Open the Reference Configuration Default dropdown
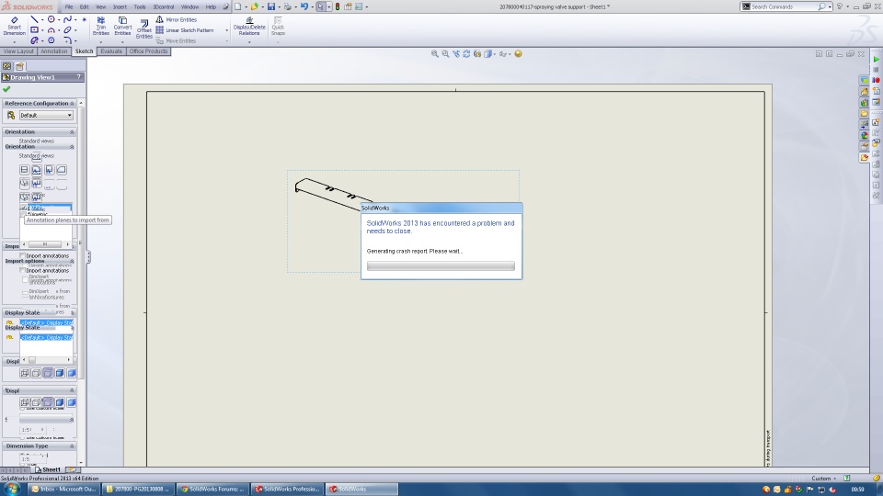This screenshot has height=496, width=883. click(46, 116)
